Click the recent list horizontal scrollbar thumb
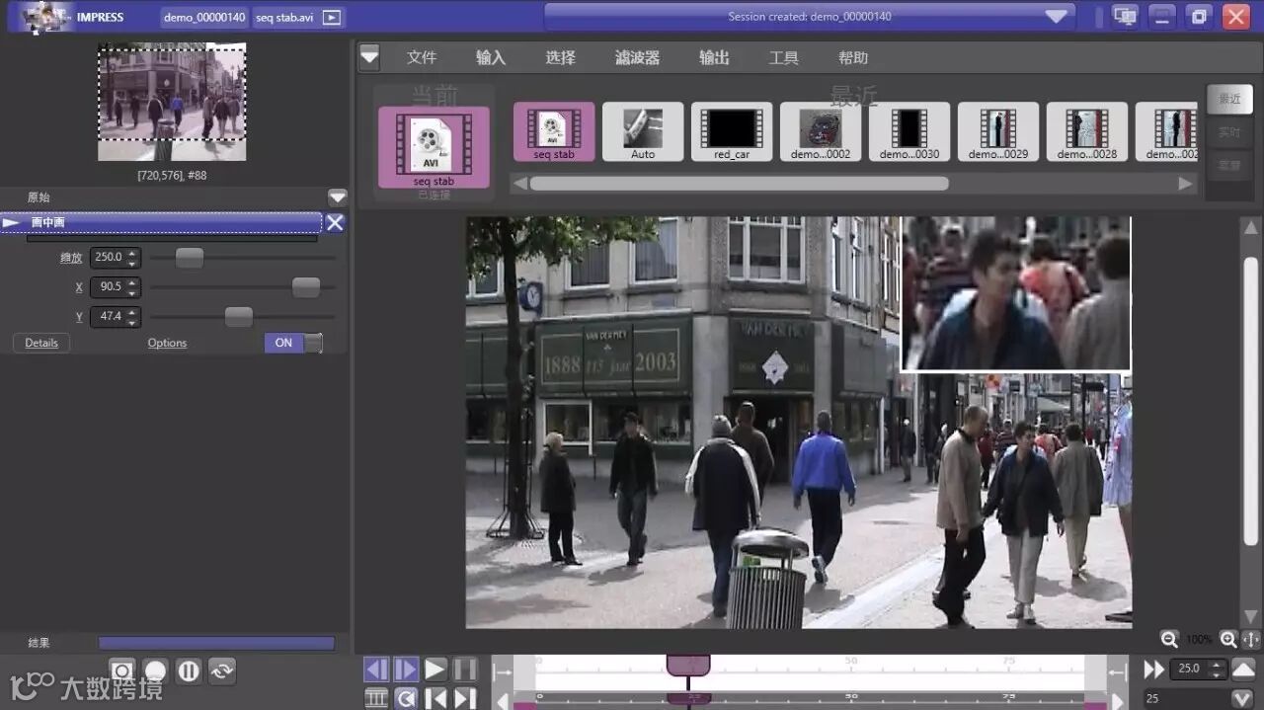Viewport: 1264px width, 710px height. tap(739, 184)
